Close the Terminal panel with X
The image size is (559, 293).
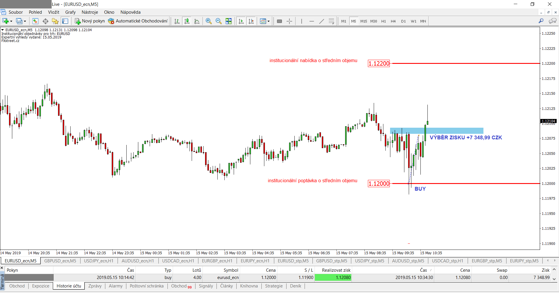(2, 268)
